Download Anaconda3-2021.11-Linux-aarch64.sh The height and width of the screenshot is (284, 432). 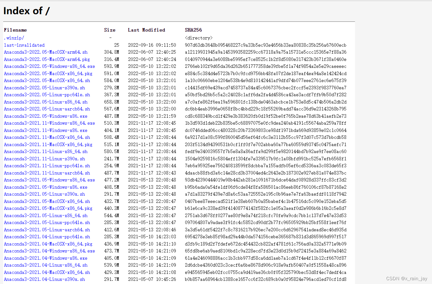(x=47, y=173)
